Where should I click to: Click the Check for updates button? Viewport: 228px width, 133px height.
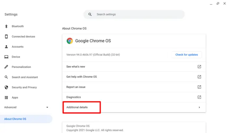click(x=187, y=55)
